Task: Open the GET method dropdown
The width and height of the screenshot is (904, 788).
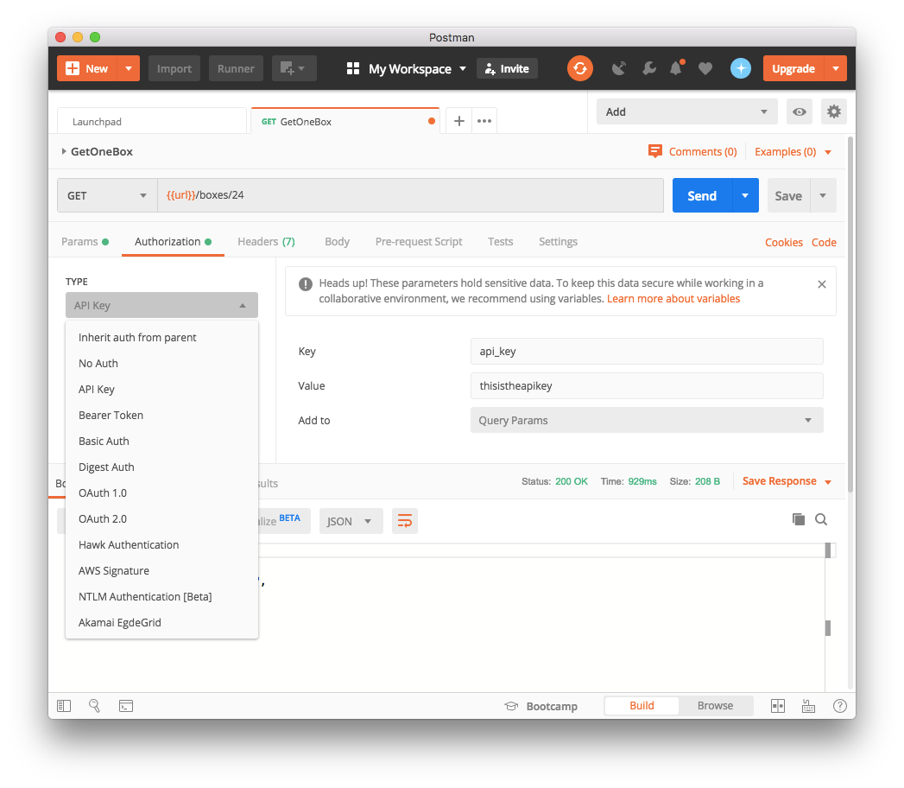Action: click(107, 195)
